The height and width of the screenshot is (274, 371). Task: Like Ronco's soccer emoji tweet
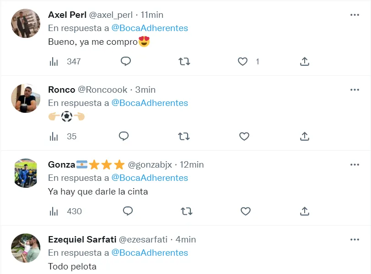pos(244,136)
